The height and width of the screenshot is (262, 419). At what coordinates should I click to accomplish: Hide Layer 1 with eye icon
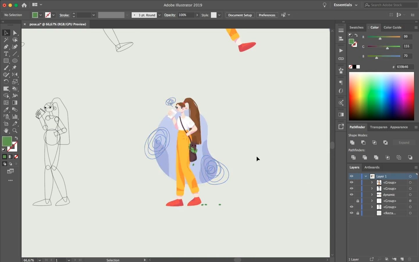(x=351, y=176)
